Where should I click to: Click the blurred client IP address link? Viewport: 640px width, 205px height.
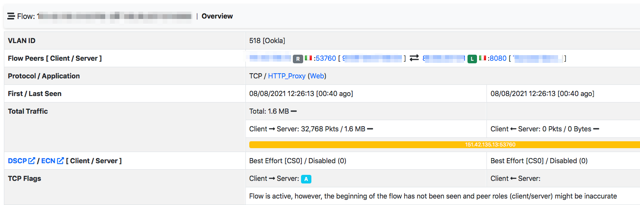270,58
